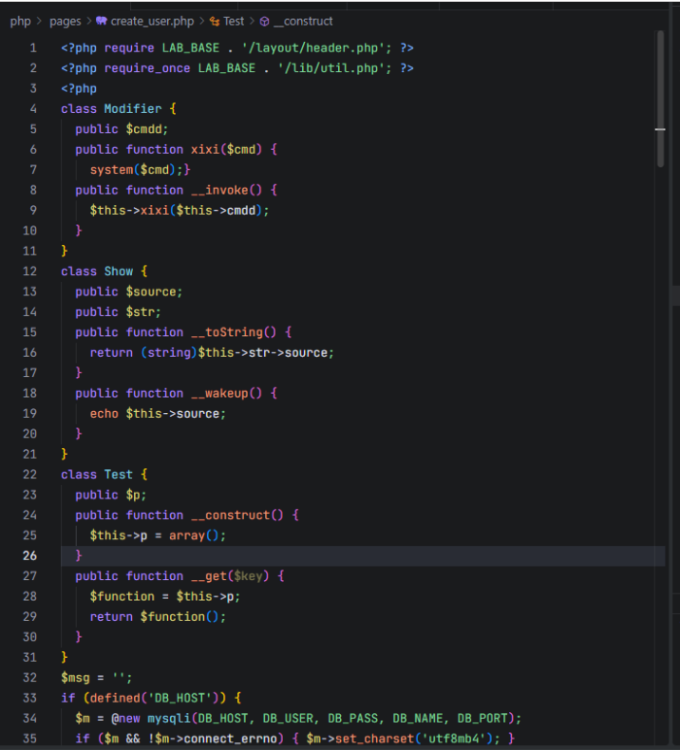Click '__invoke' function name
The height and width of the screenshot is (750, 680).
coord(219,191)
